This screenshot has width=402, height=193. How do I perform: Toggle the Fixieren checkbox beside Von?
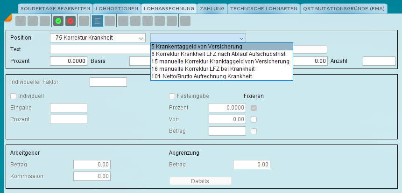tap(254, 119)
